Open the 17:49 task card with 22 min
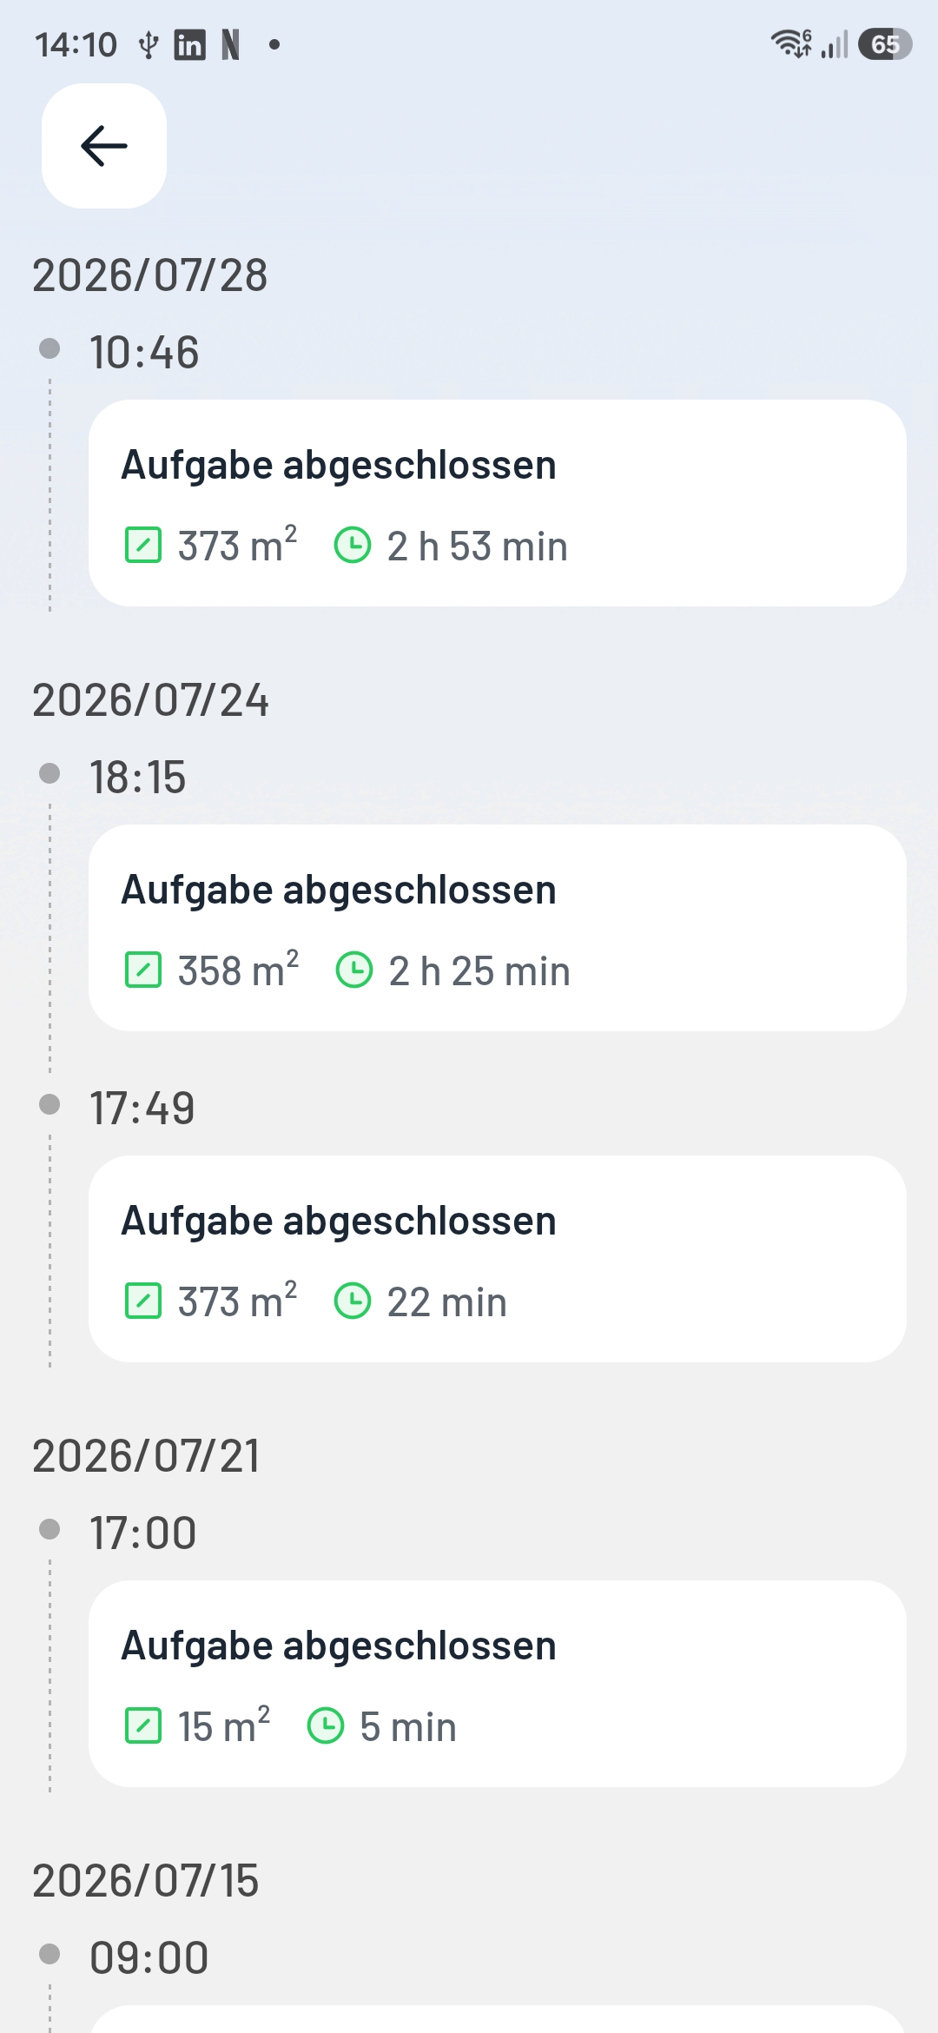The width and height of the screenshot is (938, 2033). pyautogui.click(x=498, y=1259)
